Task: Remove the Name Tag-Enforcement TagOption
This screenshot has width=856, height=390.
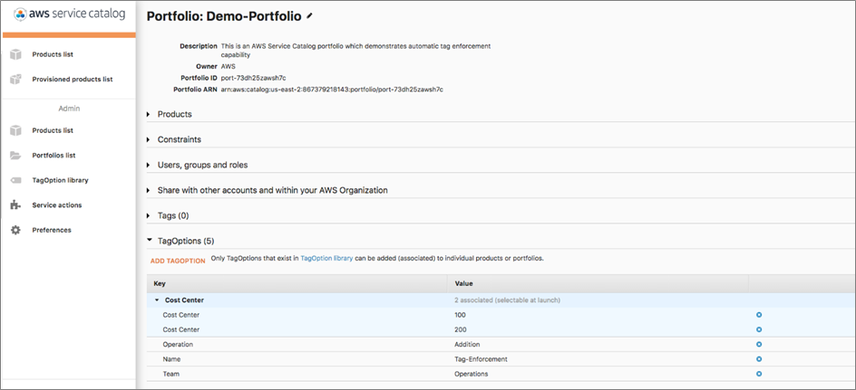Action: pos(759,359)
